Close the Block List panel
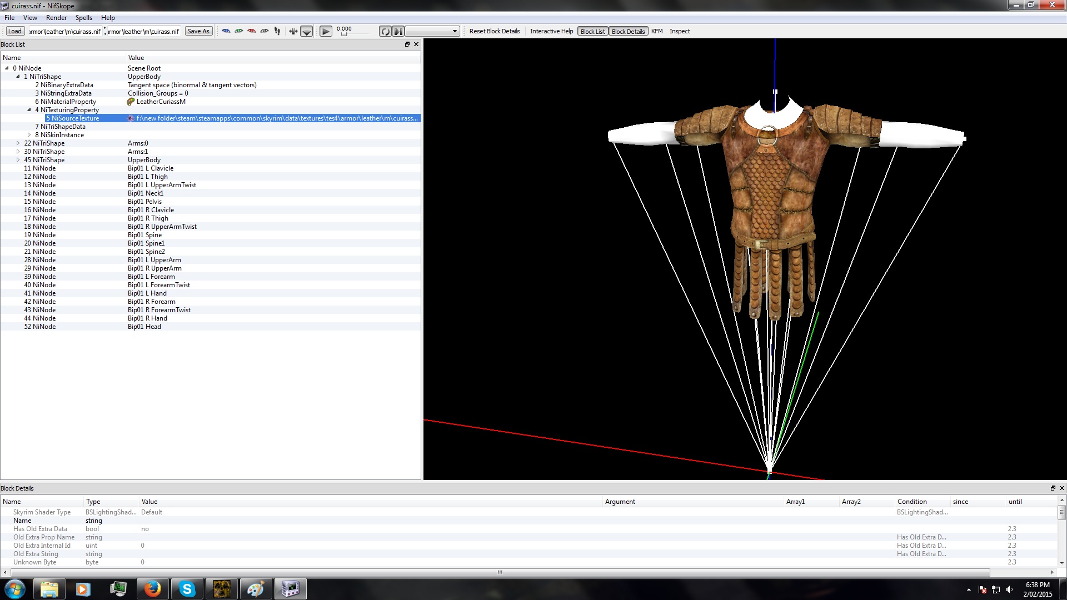1067x600 pixels. coord(416,44)
